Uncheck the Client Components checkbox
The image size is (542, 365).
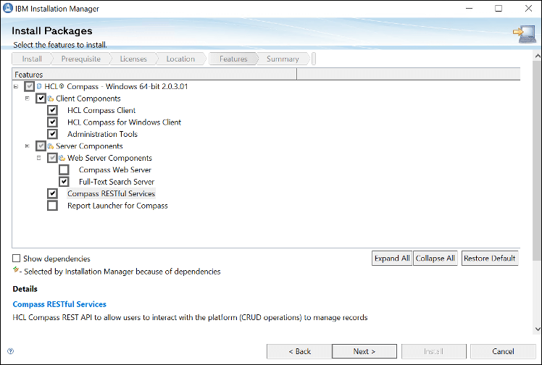(41, 98)
